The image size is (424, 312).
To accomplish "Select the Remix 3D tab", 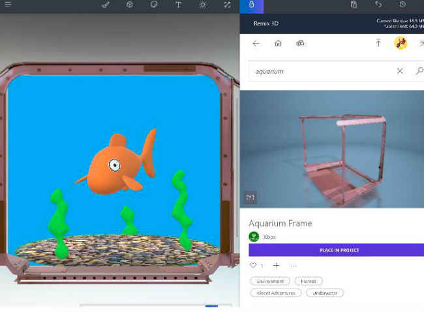I will [252, 6].
